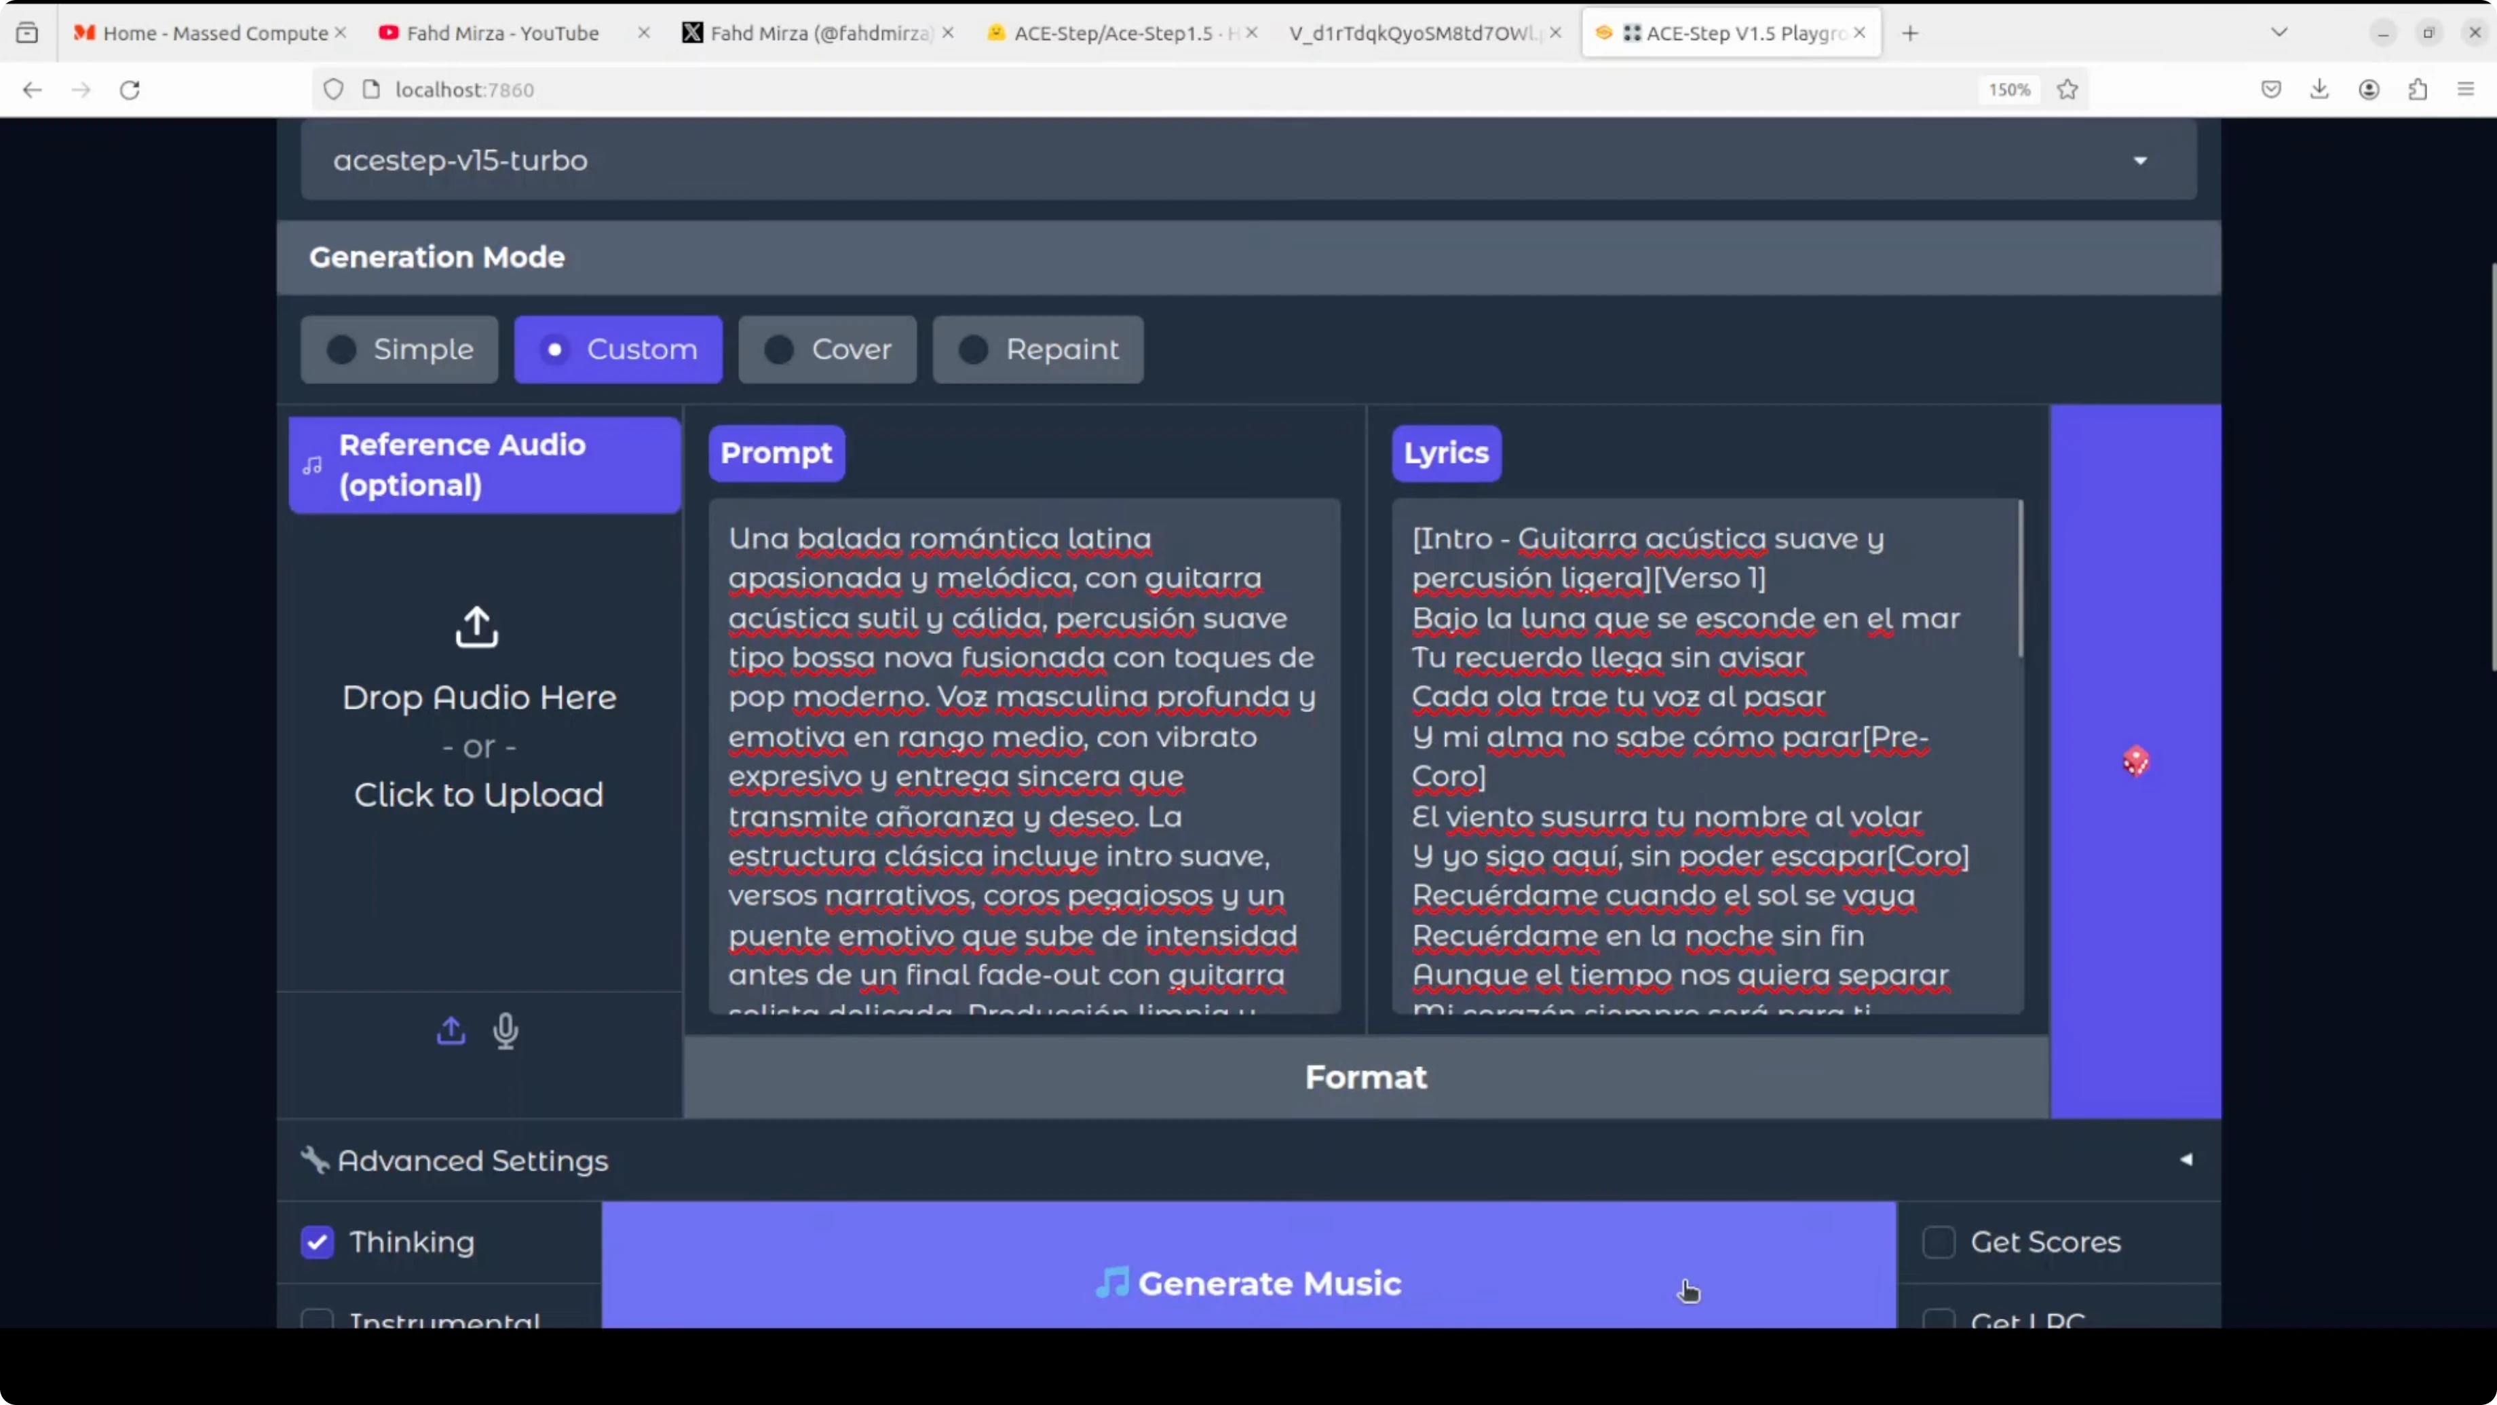
Task: Open Firefox hamburger application menu
Action: pyautogui.click(x=2466, y=90)
